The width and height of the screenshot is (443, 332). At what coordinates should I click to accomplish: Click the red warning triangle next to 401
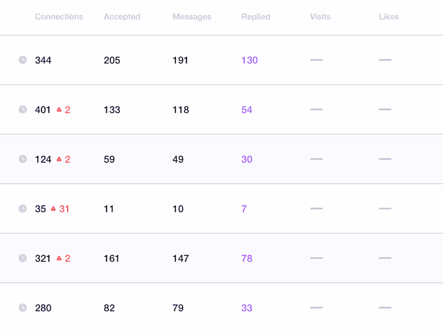click(59, 110)
